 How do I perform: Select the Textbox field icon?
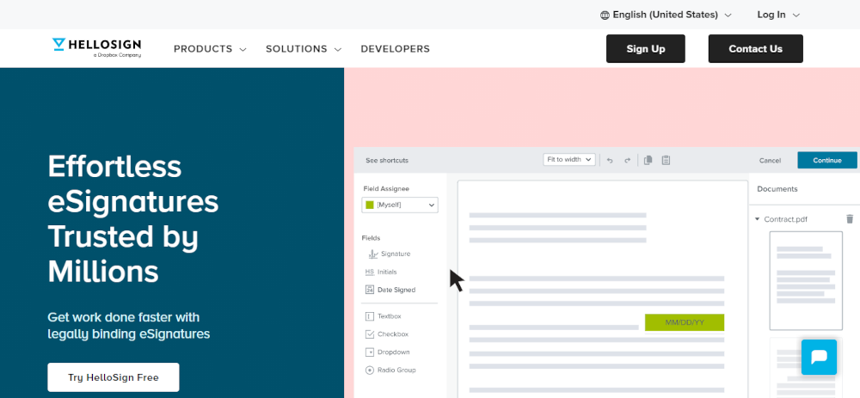[x=370, y=316]
